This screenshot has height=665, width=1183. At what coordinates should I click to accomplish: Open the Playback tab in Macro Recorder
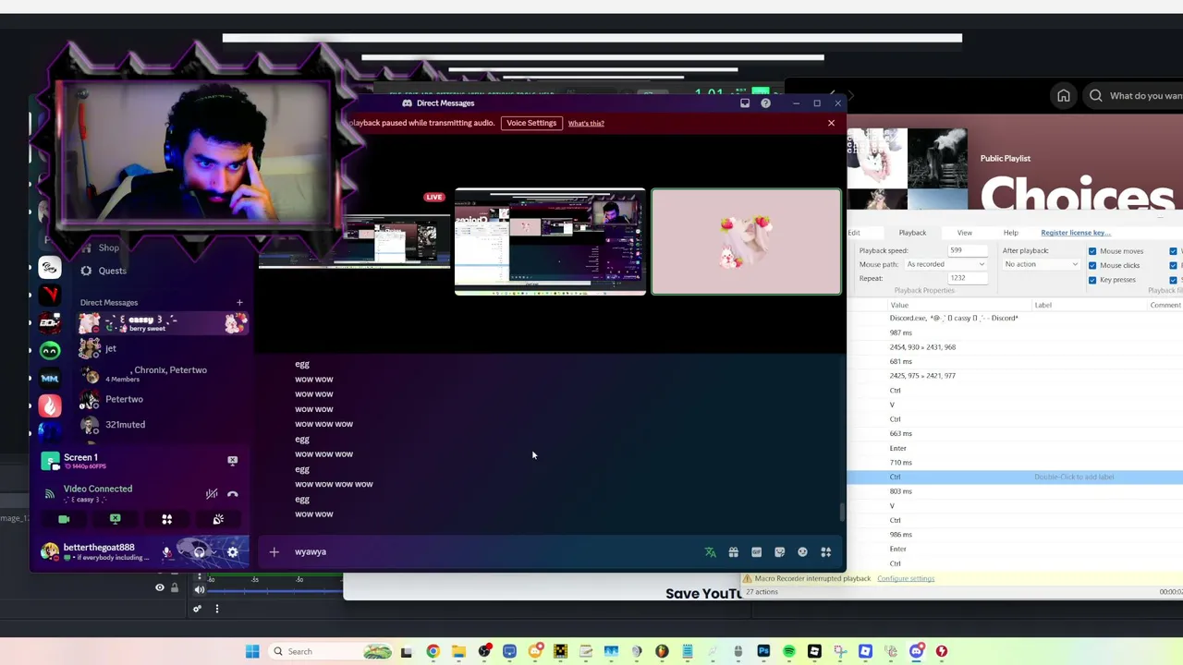click(x=912, y=233)
